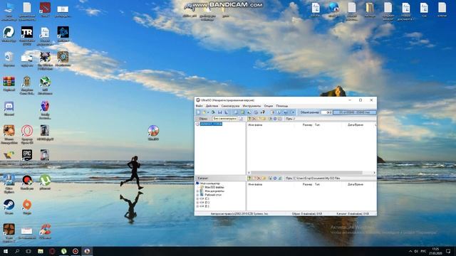Click the volume speaker tray icon

[416, 251]
